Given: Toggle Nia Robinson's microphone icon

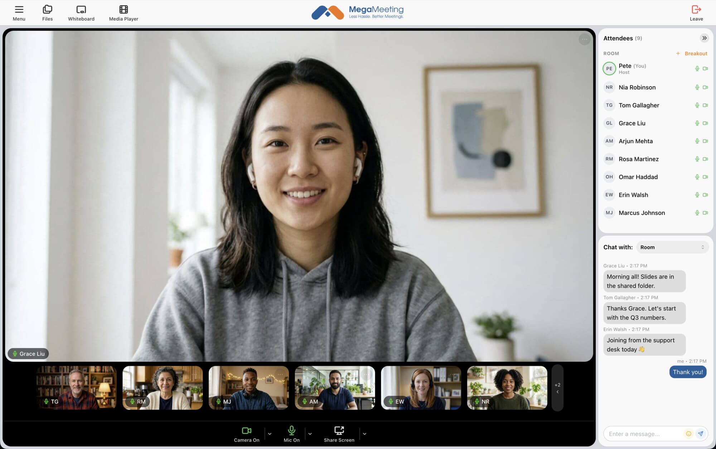Looking at the screenshot, I should 697,87.
